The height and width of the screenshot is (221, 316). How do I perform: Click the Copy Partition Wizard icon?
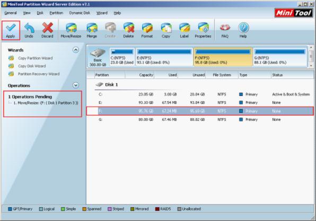[11, 58]
